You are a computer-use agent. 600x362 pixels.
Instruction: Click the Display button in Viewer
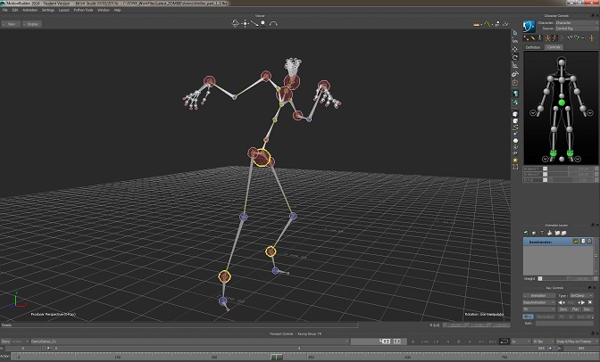click(32, 24)
